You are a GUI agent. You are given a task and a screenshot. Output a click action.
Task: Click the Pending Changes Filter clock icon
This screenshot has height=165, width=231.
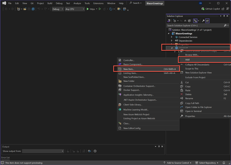tap(175, 21)
